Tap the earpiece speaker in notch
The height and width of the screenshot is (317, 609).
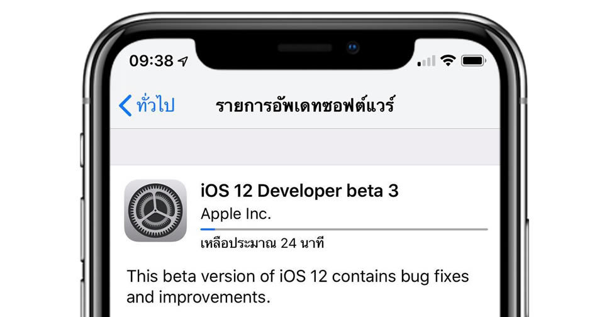pos(305,48)
